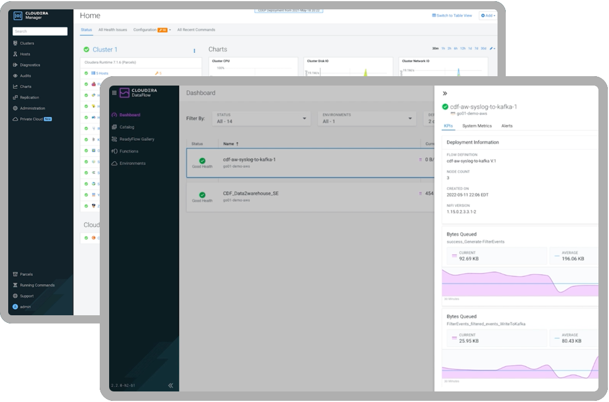Viewport: 609px width, 402px height.
Task: Set chart time range to 6h
Action: (456, 49)
